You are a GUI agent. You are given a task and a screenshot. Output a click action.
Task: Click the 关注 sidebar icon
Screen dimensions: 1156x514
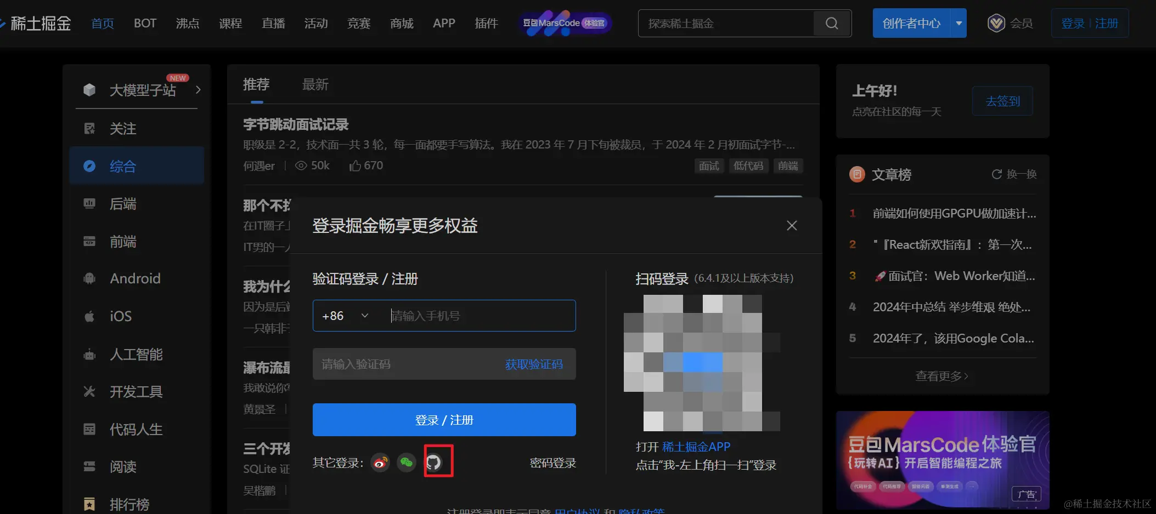click(x=89, y=129)
